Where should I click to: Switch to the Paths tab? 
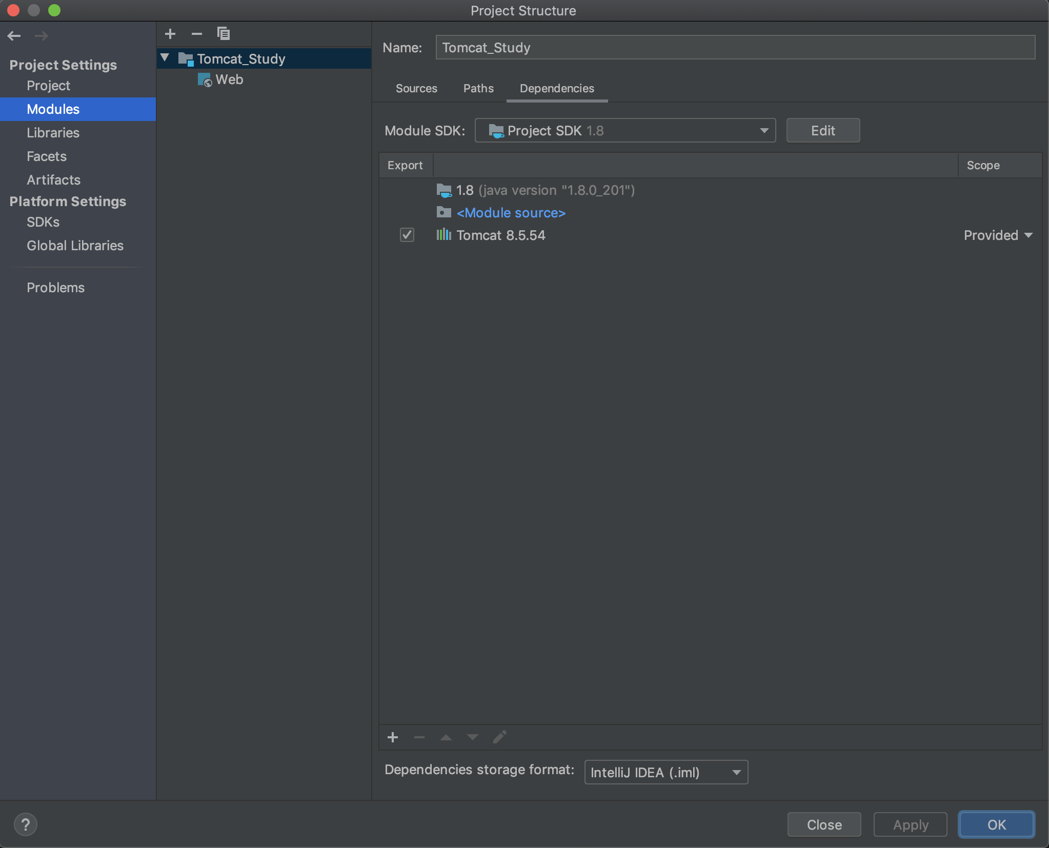(478, 89)
